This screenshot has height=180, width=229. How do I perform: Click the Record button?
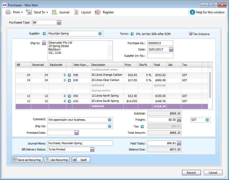coord(191,173)
